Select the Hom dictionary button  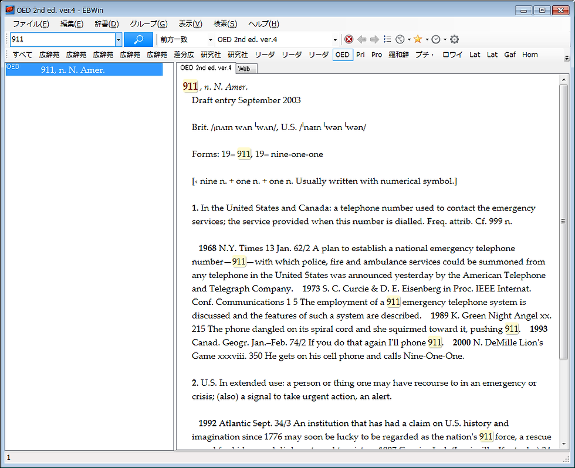(530, 55)
